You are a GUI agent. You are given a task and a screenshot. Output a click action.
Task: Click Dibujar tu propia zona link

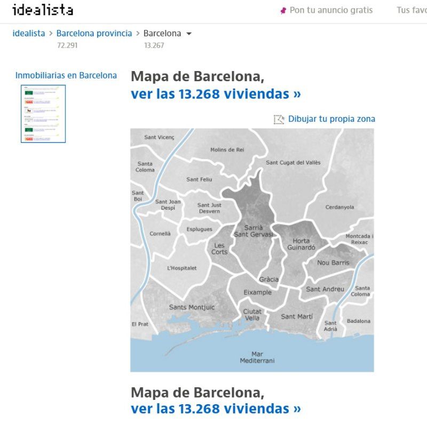coord(331,119)
